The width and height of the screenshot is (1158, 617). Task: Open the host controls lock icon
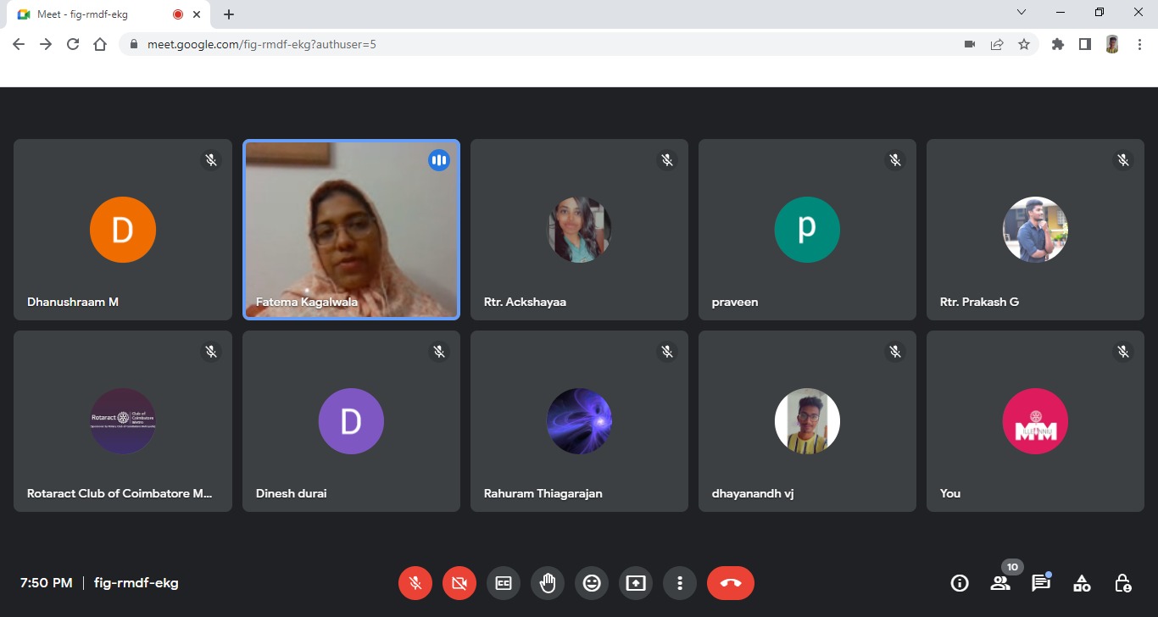coord(1122,583)
